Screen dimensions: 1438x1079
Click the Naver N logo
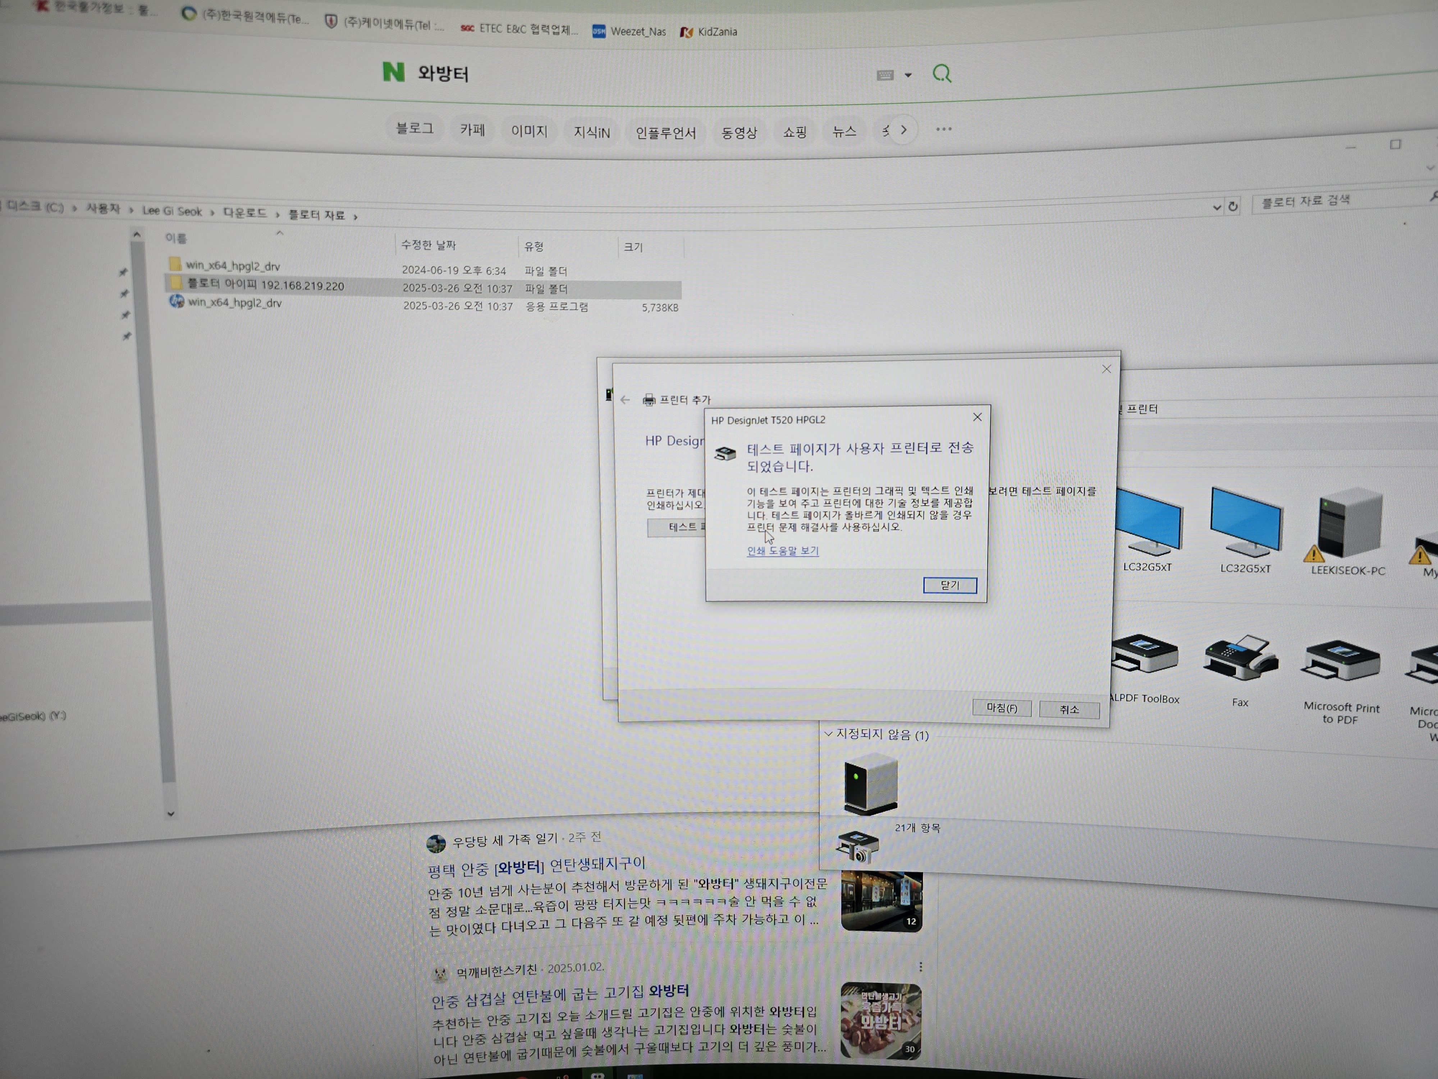point(393,72)
